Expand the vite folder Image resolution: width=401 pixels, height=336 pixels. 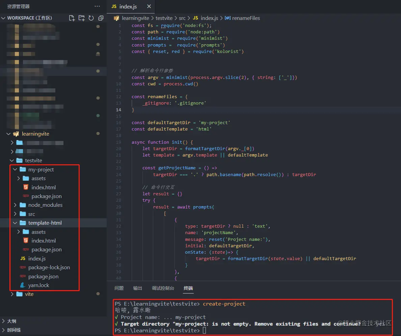coord(12,294)
